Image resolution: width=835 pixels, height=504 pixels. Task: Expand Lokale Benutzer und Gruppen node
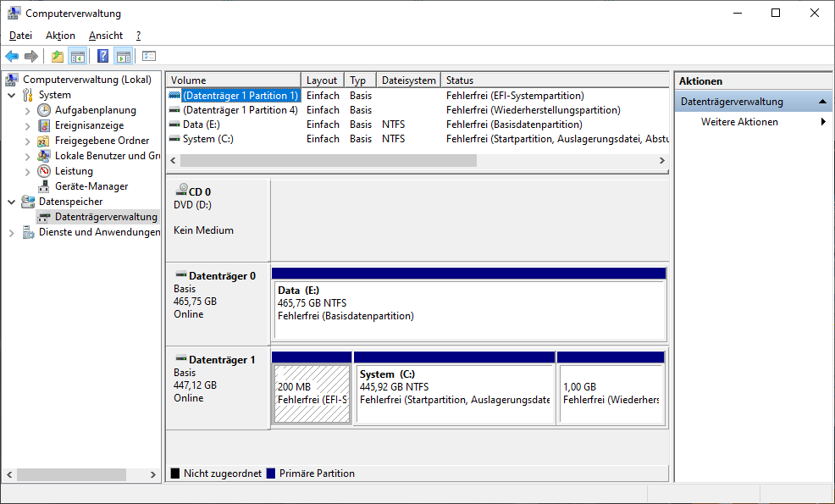click(x=28, y=156)
